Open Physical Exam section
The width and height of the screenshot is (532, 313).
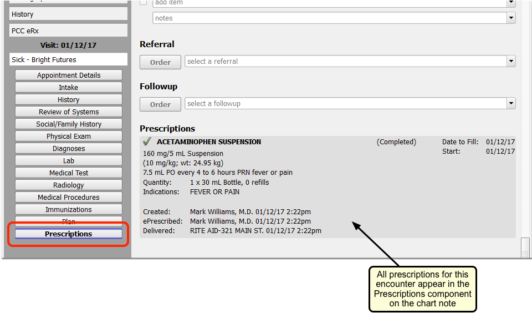click(69, 137)
